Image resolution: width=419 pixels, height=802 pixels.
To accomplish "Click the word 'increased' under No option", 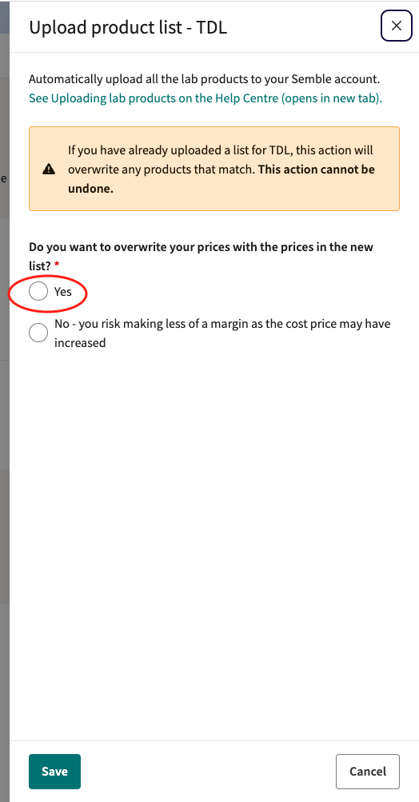I will coord(80,343).
